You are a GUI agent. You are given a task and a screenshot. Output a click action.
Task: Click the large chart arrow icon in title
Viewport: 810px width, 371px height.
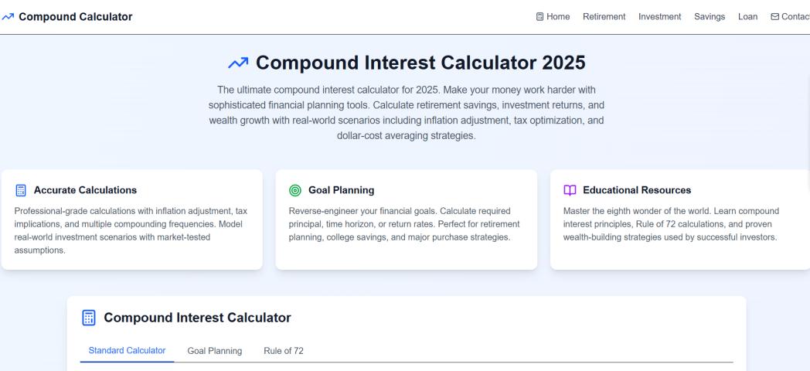click(239, 63)
